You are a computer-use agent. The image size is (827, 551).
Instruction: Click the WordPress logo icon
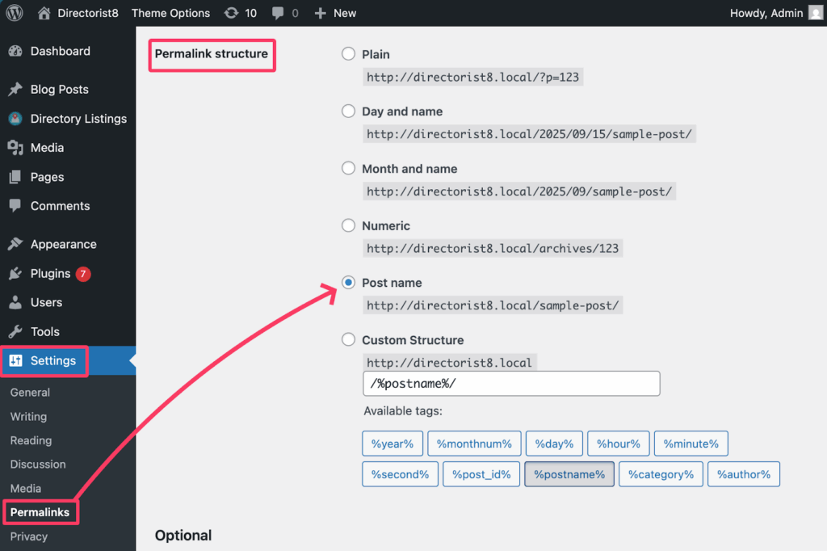[15, 13]
